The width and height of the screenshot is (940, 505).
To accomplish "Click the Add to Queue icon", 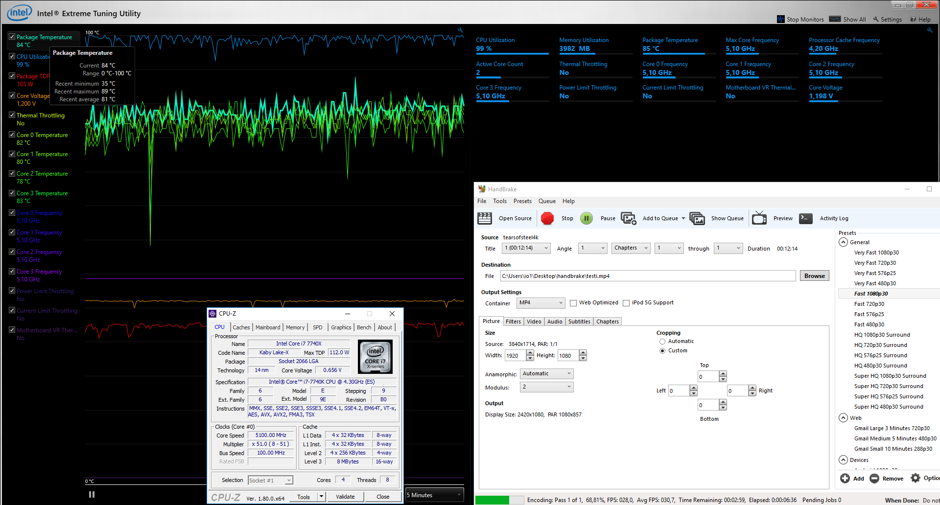I will point(628,218).
